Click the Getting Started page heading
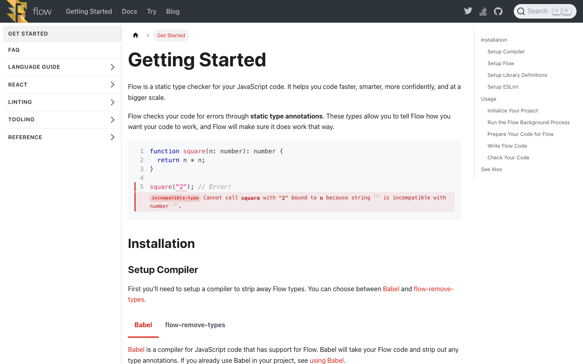 pos(197,60)
